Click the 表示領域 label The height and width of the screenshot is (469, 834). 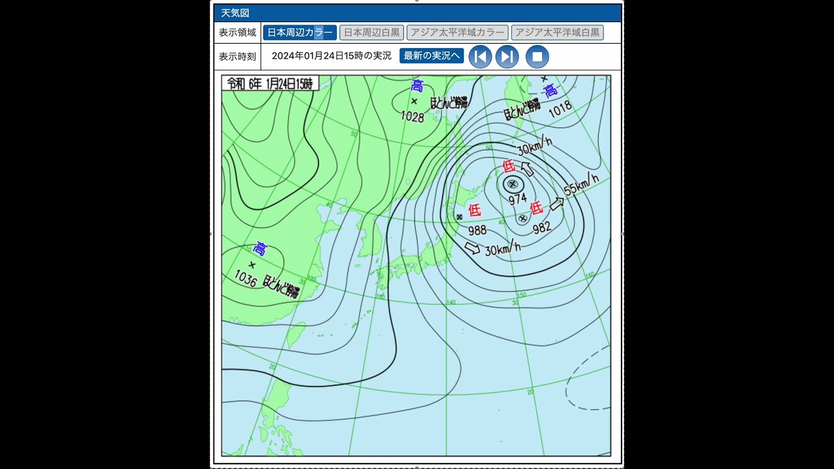tap(237, 33)
